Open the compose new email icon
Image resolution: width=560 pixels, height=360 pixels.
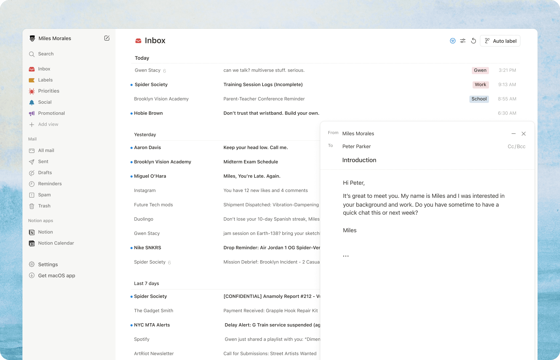tap(107, 38)
